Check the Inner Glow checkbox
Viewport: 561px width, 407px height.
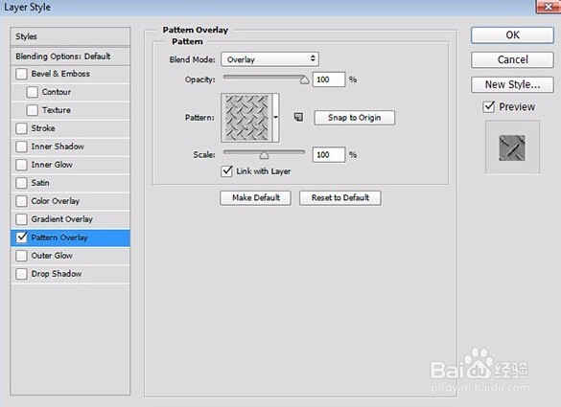pos(21,165)
